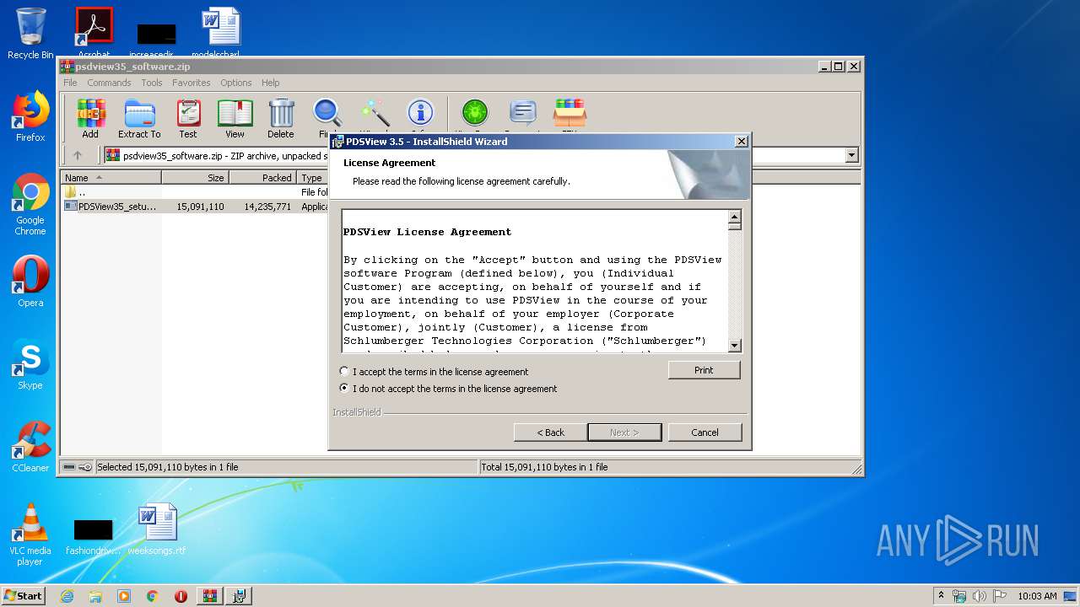
Task: Select the Opera desktop shortcut
Action: click(x=30, y=282)
